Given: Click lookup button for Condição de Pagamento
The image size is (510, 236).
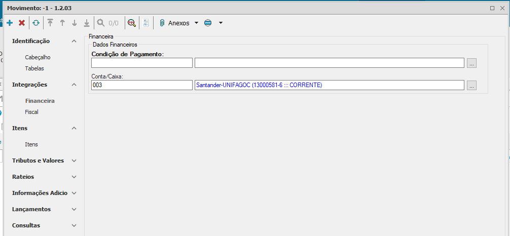Looking at the screenshot, I should coord(472,63).
